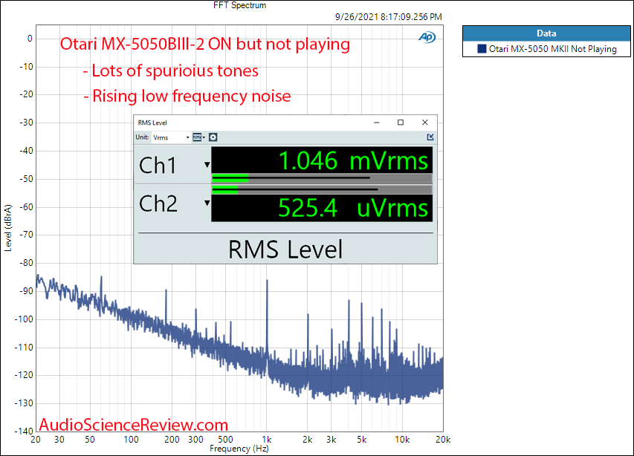Click the Ch2 channel label
This screenshot has width=634, height=456.
(158, 203)
